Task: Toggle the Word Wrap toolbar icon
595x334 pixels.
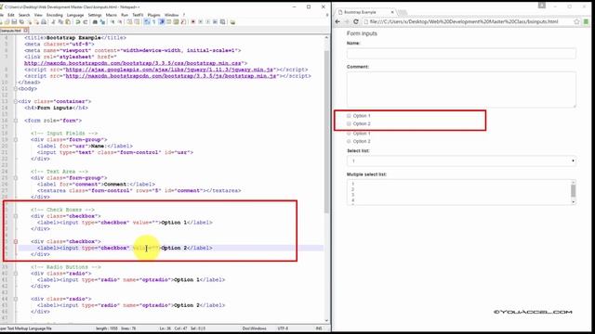Action: 147,22
